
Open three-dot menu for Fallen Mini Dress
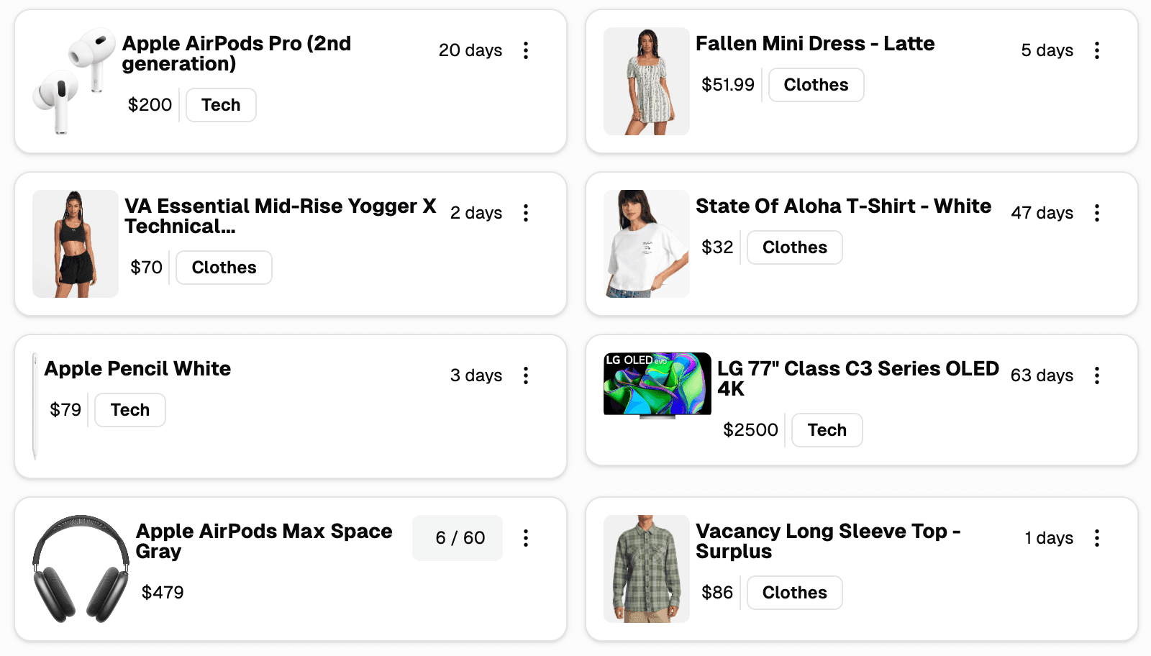(x=1097, y=50)
